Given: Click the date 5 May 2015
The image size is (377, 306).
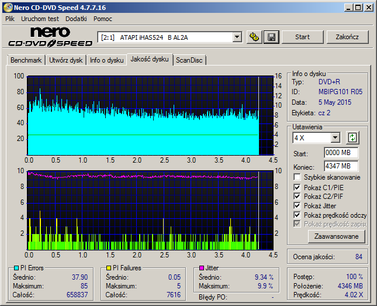Looking at the screenshot, I should pos(335,102).
